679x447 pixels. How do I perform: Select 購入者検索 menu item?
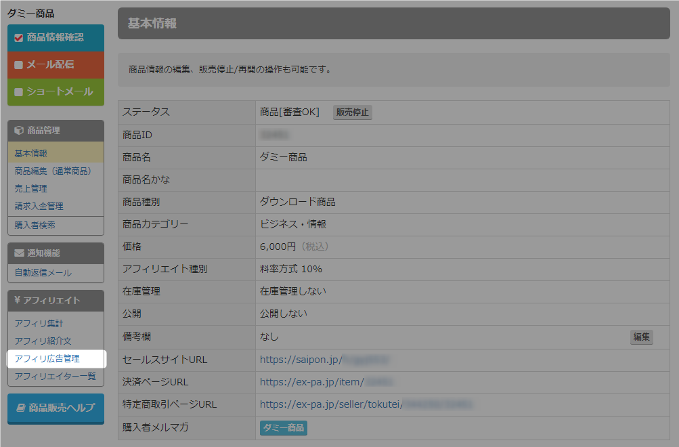[x=35, y=225]
